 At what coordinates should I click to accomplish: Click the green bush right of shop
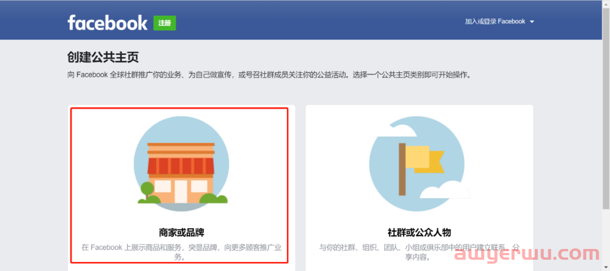click(x=213, y=198)
